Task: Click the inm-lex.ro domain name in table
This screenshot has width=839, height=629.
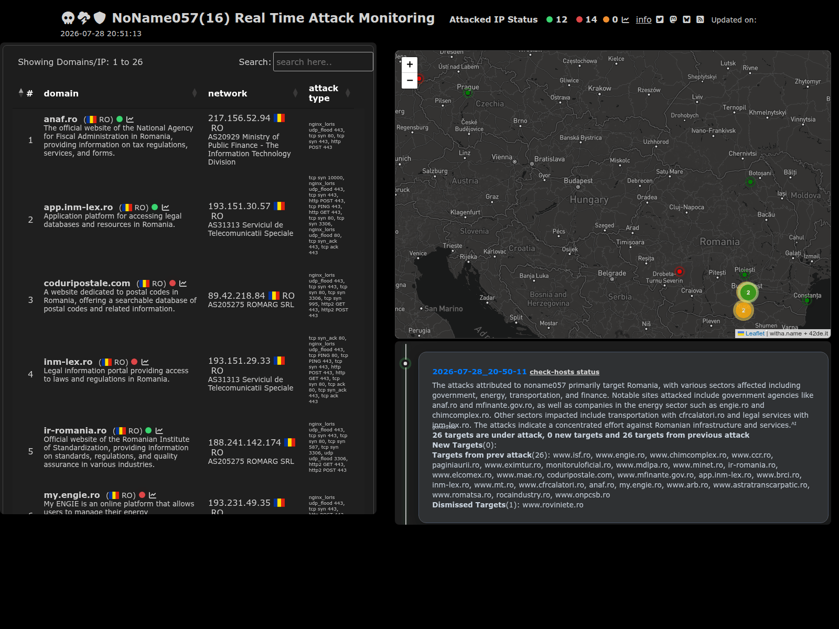Action: [x=68, y=362]
